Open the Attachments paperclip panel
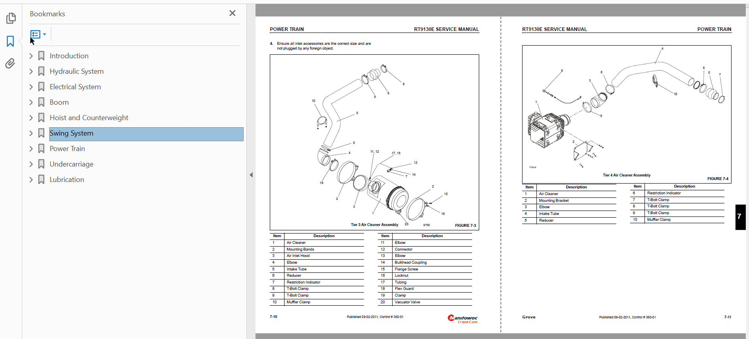This screenshot has width=749, height=339. click(10, 63)
